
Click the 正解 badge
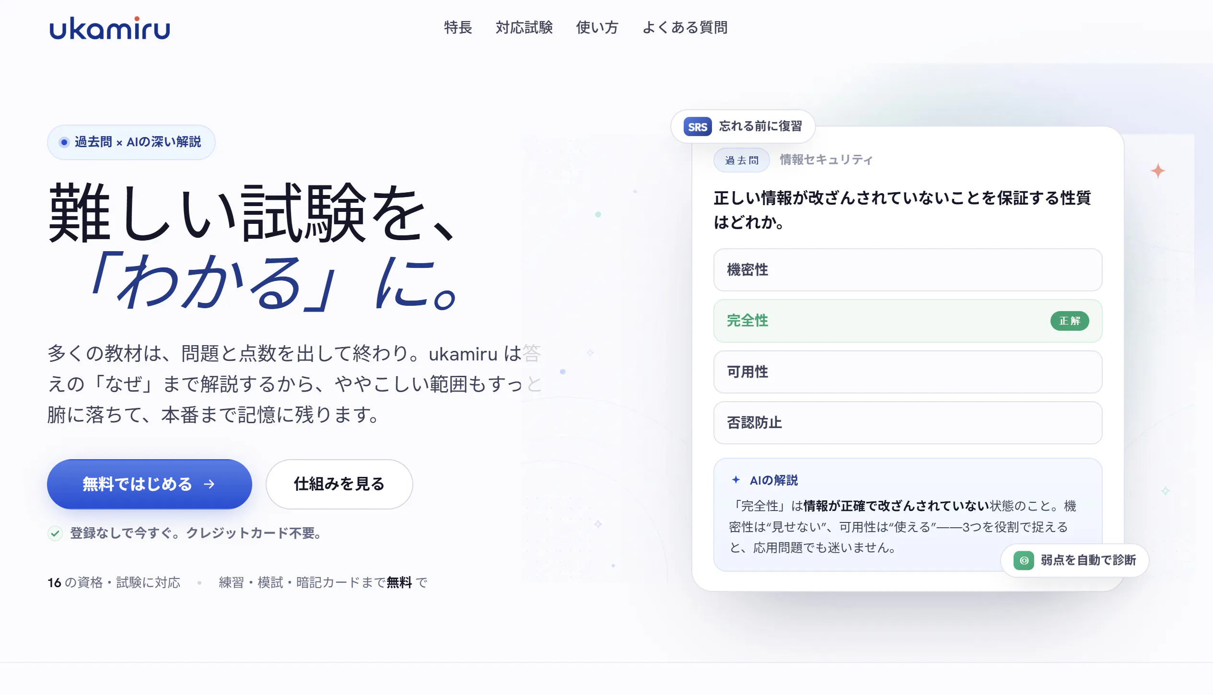coord(1070,321)
